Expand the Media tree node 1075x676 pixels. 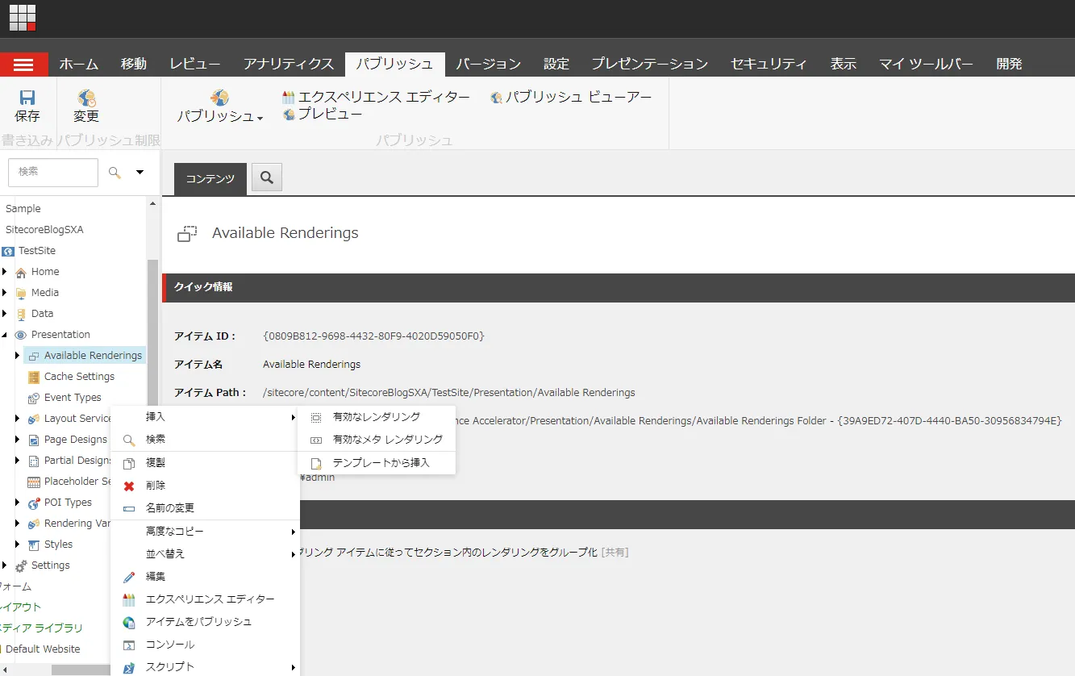5,292
